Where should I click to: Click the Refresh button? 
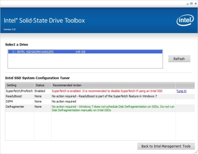coord(179,59)
